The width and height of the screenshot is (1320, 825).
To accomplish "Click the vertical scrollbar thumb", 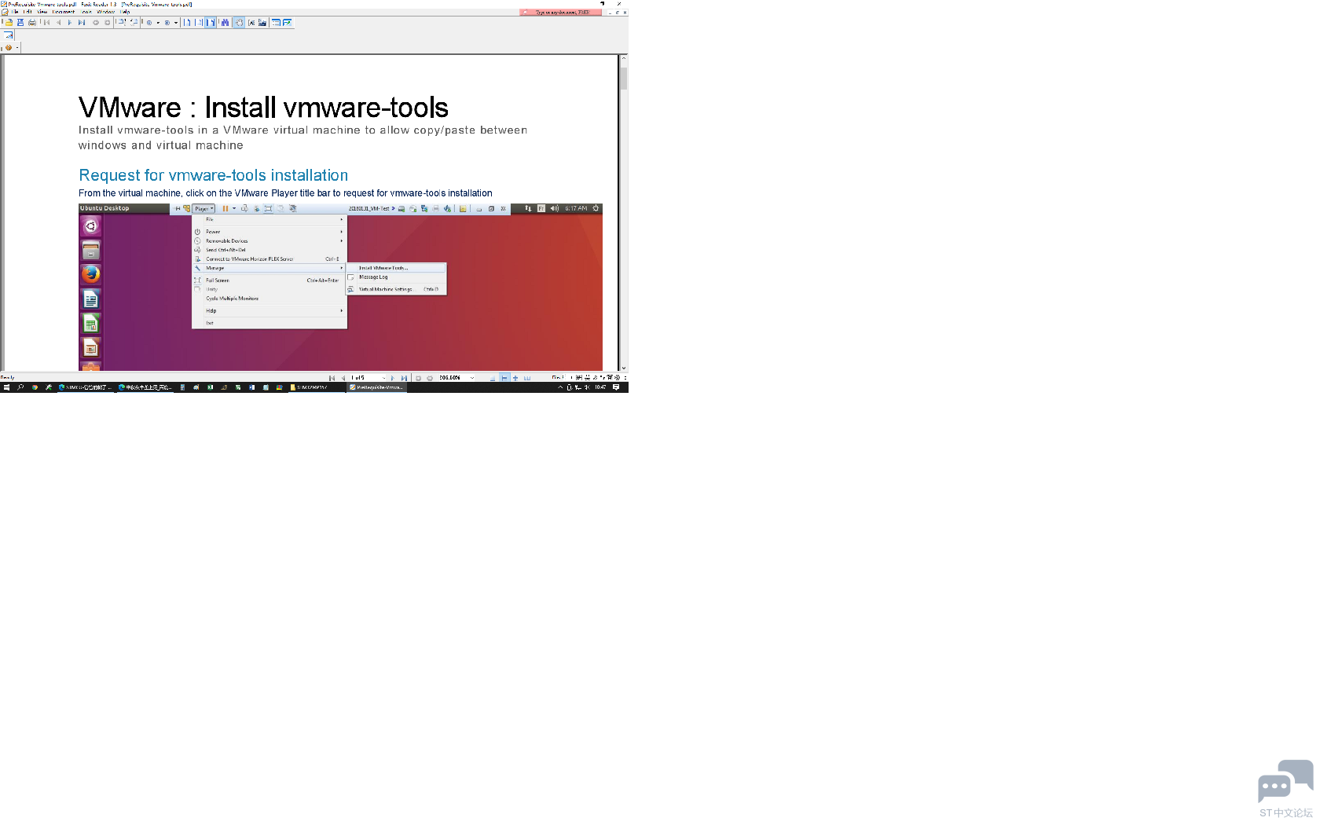I will [x=624, y=79].
